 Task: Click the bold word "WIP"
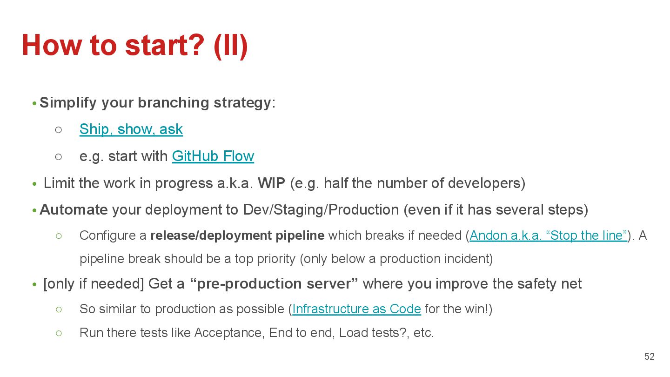271,183
